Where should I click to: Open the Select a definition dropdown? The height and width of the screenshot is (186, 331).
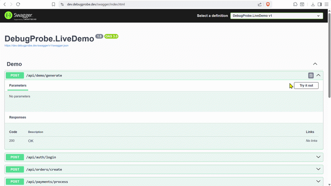276,16
